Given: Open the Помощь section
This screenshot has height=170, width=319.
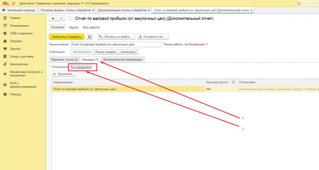Looking at the screenshot, I should click(x=16, y=94).
